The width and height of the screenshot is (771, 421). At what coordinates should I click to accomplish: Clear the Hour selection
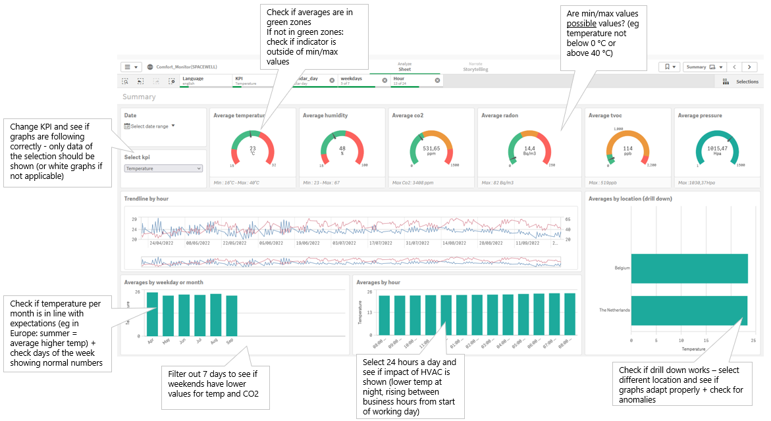coord(437,80)
